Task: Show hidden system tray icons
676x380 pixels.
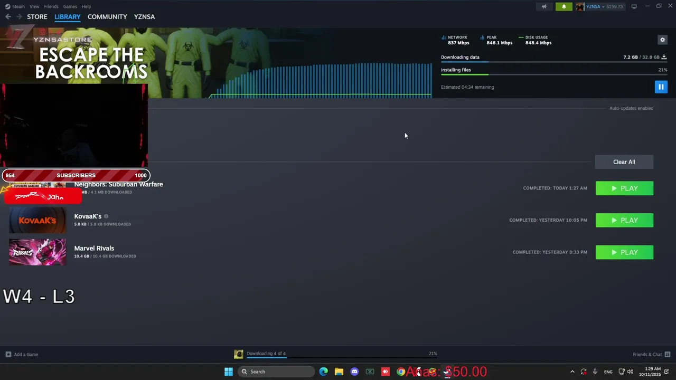Action: click(x=572, y=372)
